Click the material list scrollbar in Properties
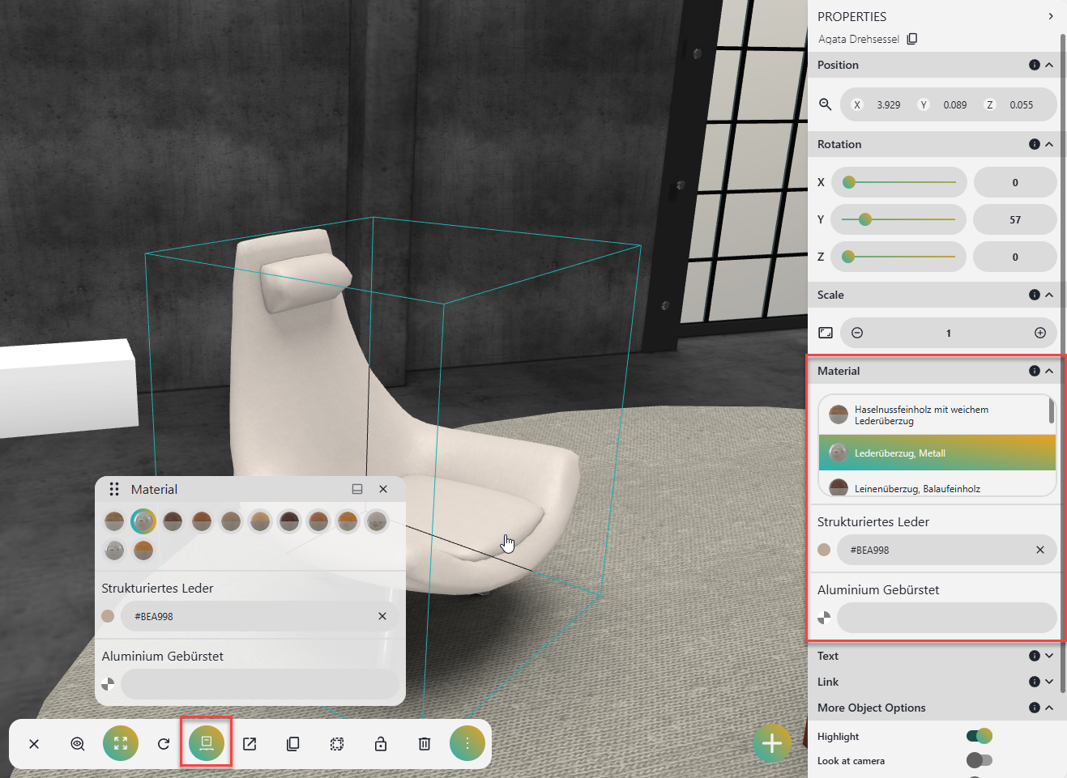1067x778 pixels. click(x=1052, y=410)
